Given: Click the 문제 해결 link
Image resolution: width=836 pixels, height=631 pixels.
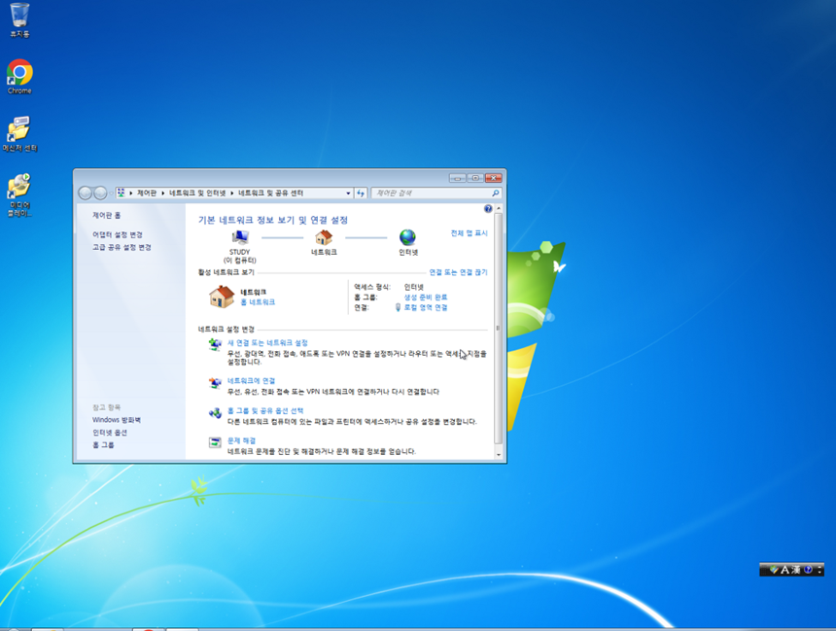Looking at the screenshot, I should tap(241, 440).
